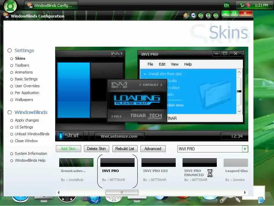
Task: Click the LOADING PLEASE WAIT splash
Action: click(137, 100)
